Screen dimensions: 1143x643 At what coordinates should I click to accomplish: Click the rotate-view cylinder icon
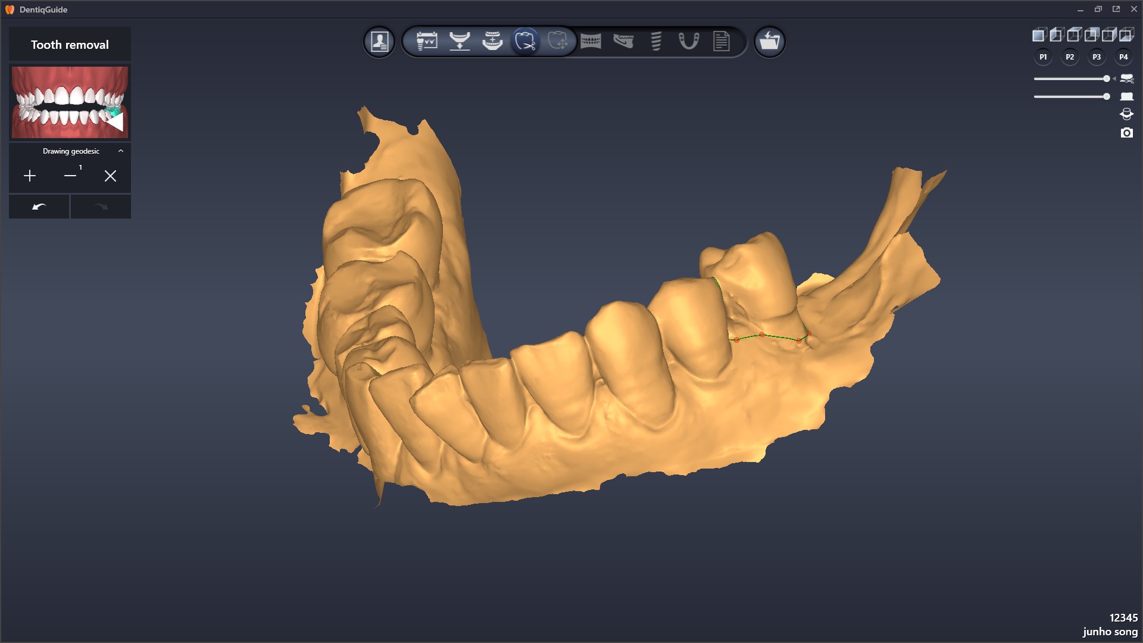point(1126,114)
